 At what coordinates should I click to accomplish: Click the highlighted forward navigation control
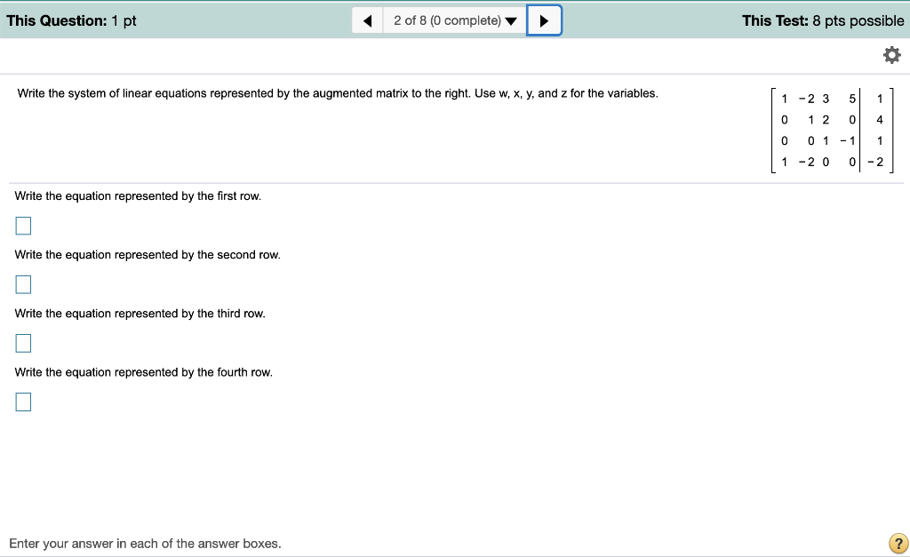(x=544, y=19)
